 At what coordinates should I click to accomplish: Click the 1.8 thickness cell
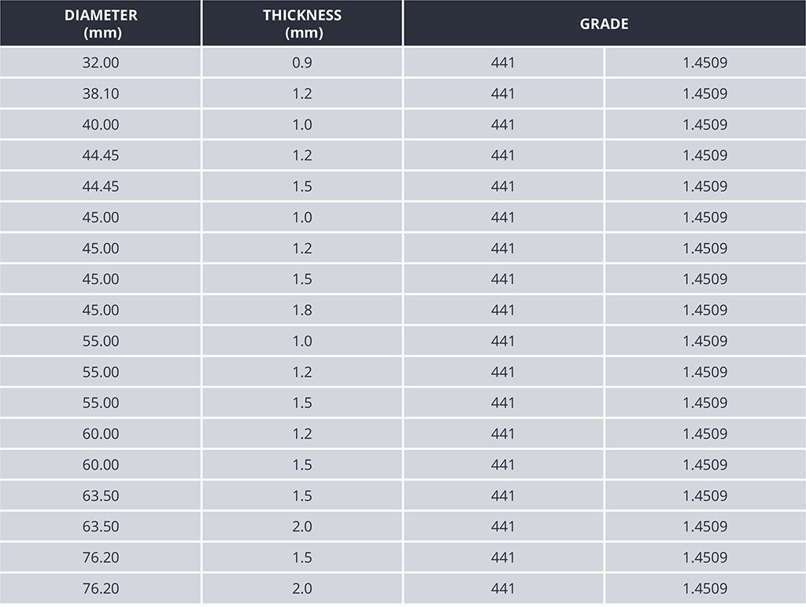point(302,310)
